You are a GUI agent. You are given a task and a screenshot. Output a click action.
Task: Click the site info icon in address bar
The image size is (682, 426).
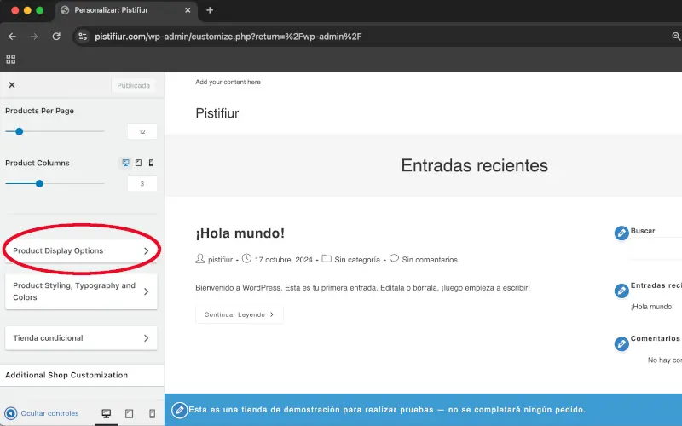point(83,37)
